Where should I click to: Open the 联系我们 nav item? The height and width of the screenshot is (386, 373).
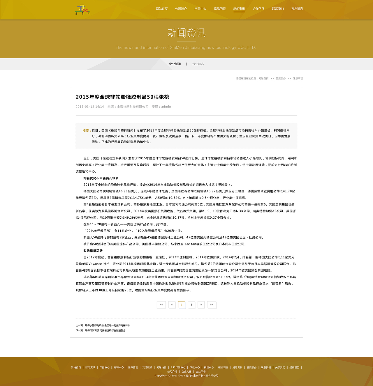278,9
